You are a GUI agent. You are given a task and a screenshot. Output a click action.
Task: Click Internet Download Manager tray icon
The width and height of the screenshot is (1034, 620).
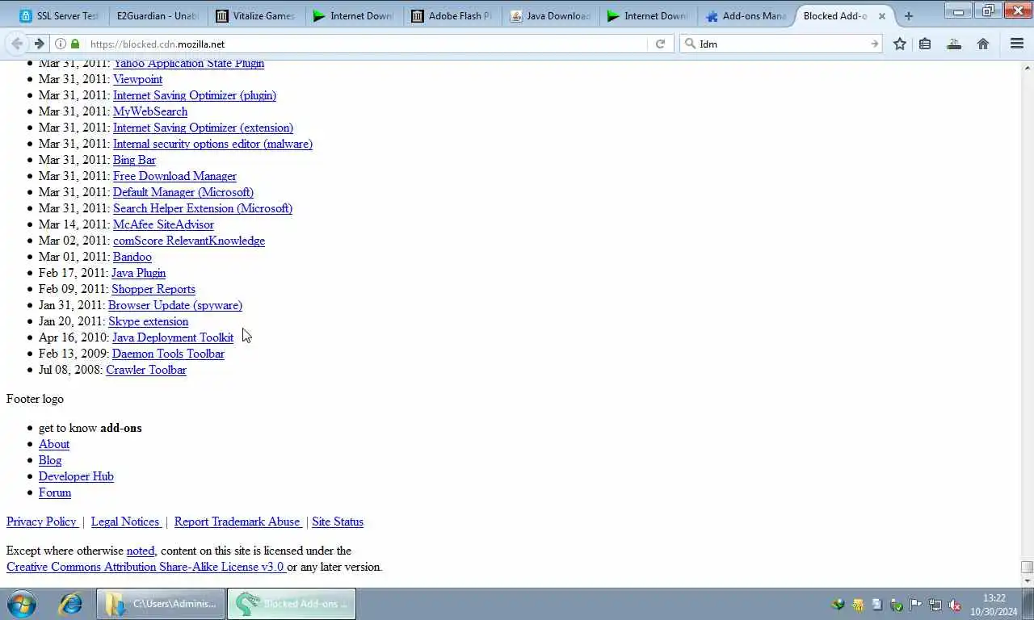click(838, 605)
